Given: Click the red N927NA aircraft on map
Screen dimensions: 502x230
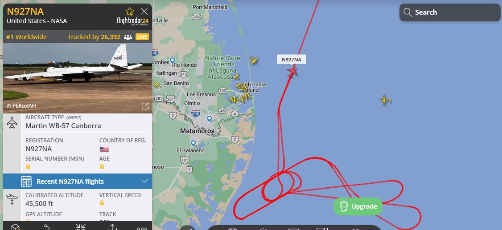Looking at the screenshot, I should click(x=292, y=72).
